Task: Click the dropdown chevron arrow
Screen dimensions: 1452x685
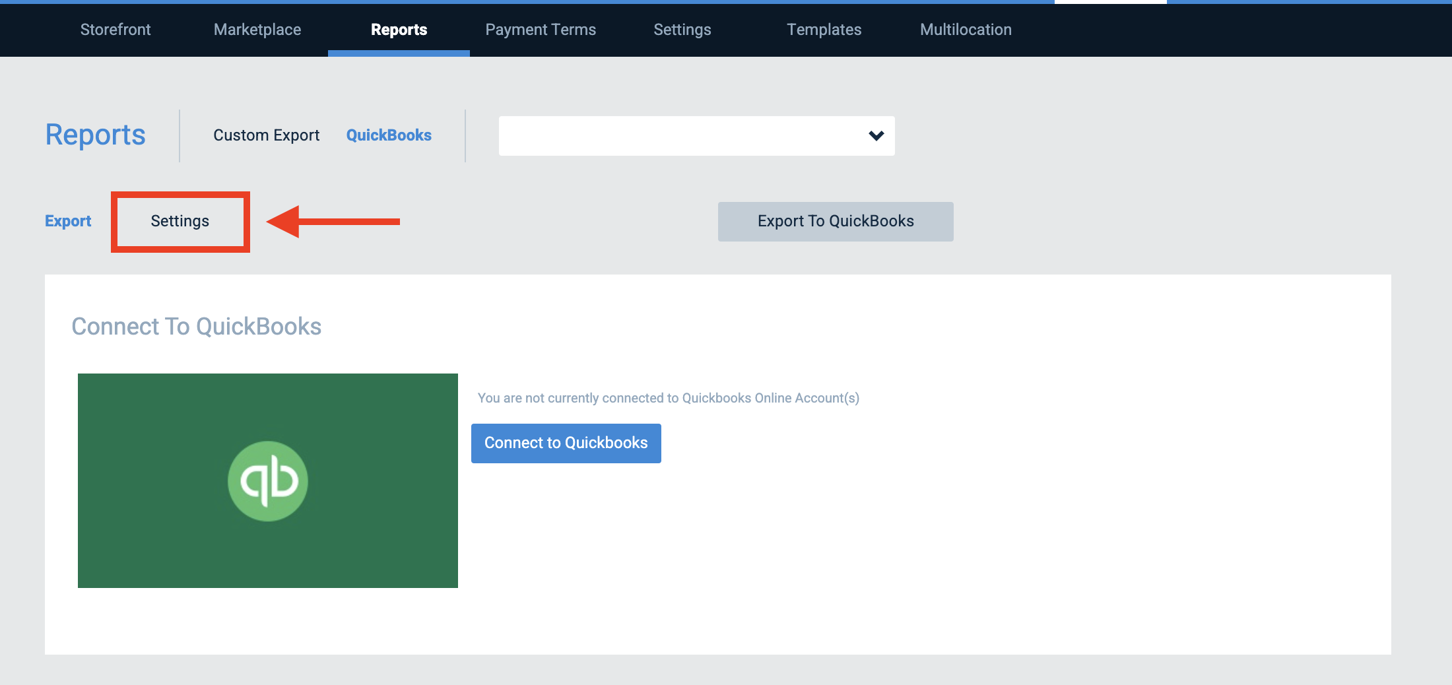Action: [x=875, y=135]
